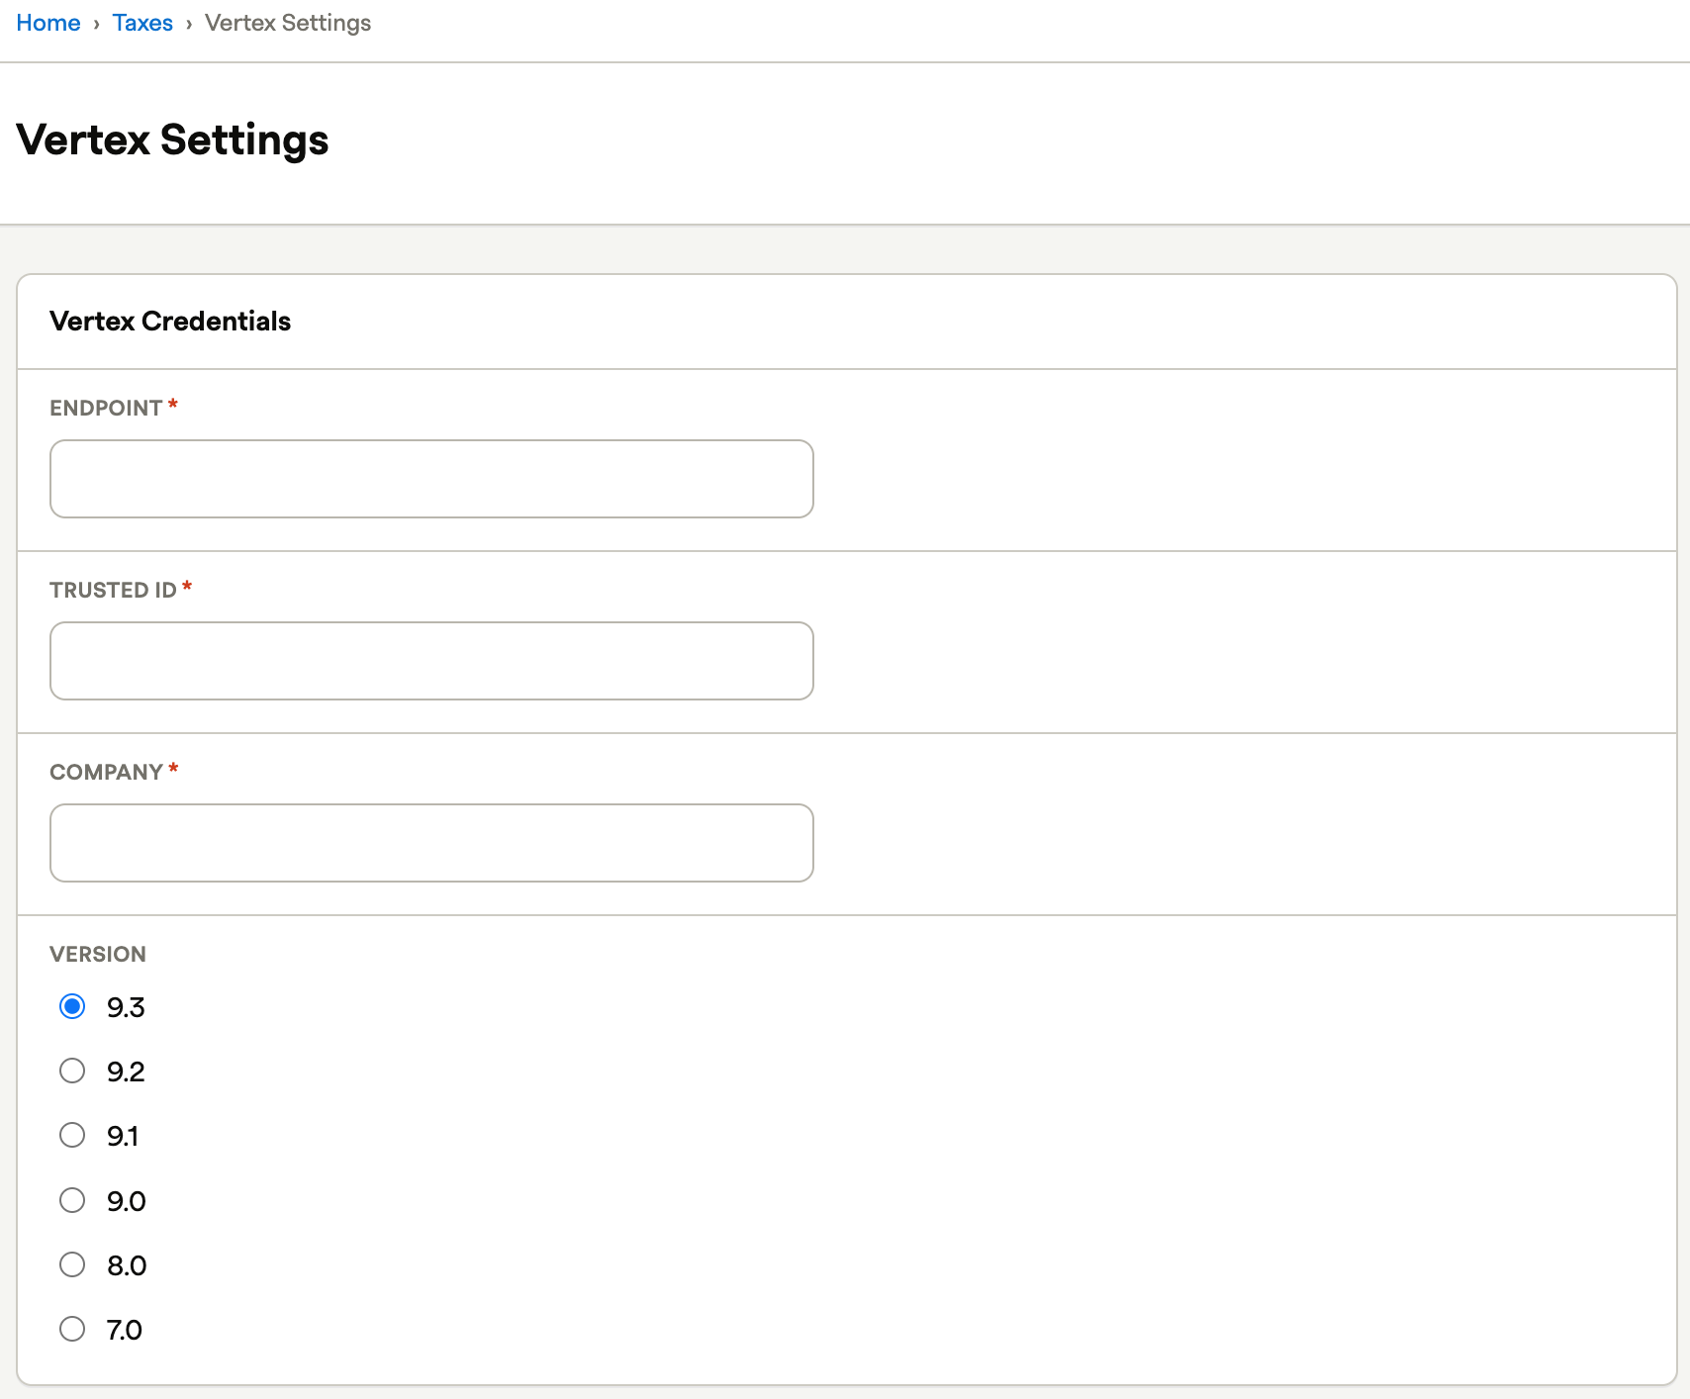1690x1399 pixels.
Task: Click the Endpoint input field
Action: point(431,479)
